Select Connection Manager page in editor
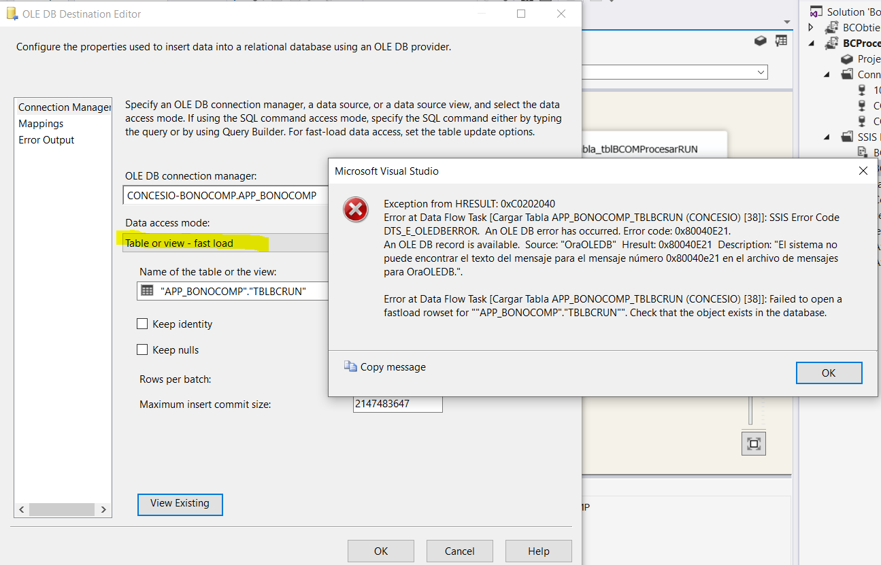Image resolution: width=881 pixels, height=565 pixels. coord(63,107)
